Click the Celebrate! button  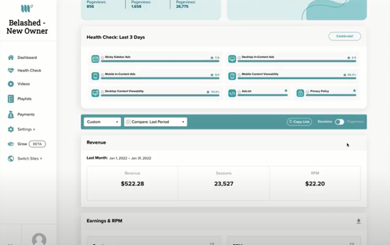coord(344,36)
